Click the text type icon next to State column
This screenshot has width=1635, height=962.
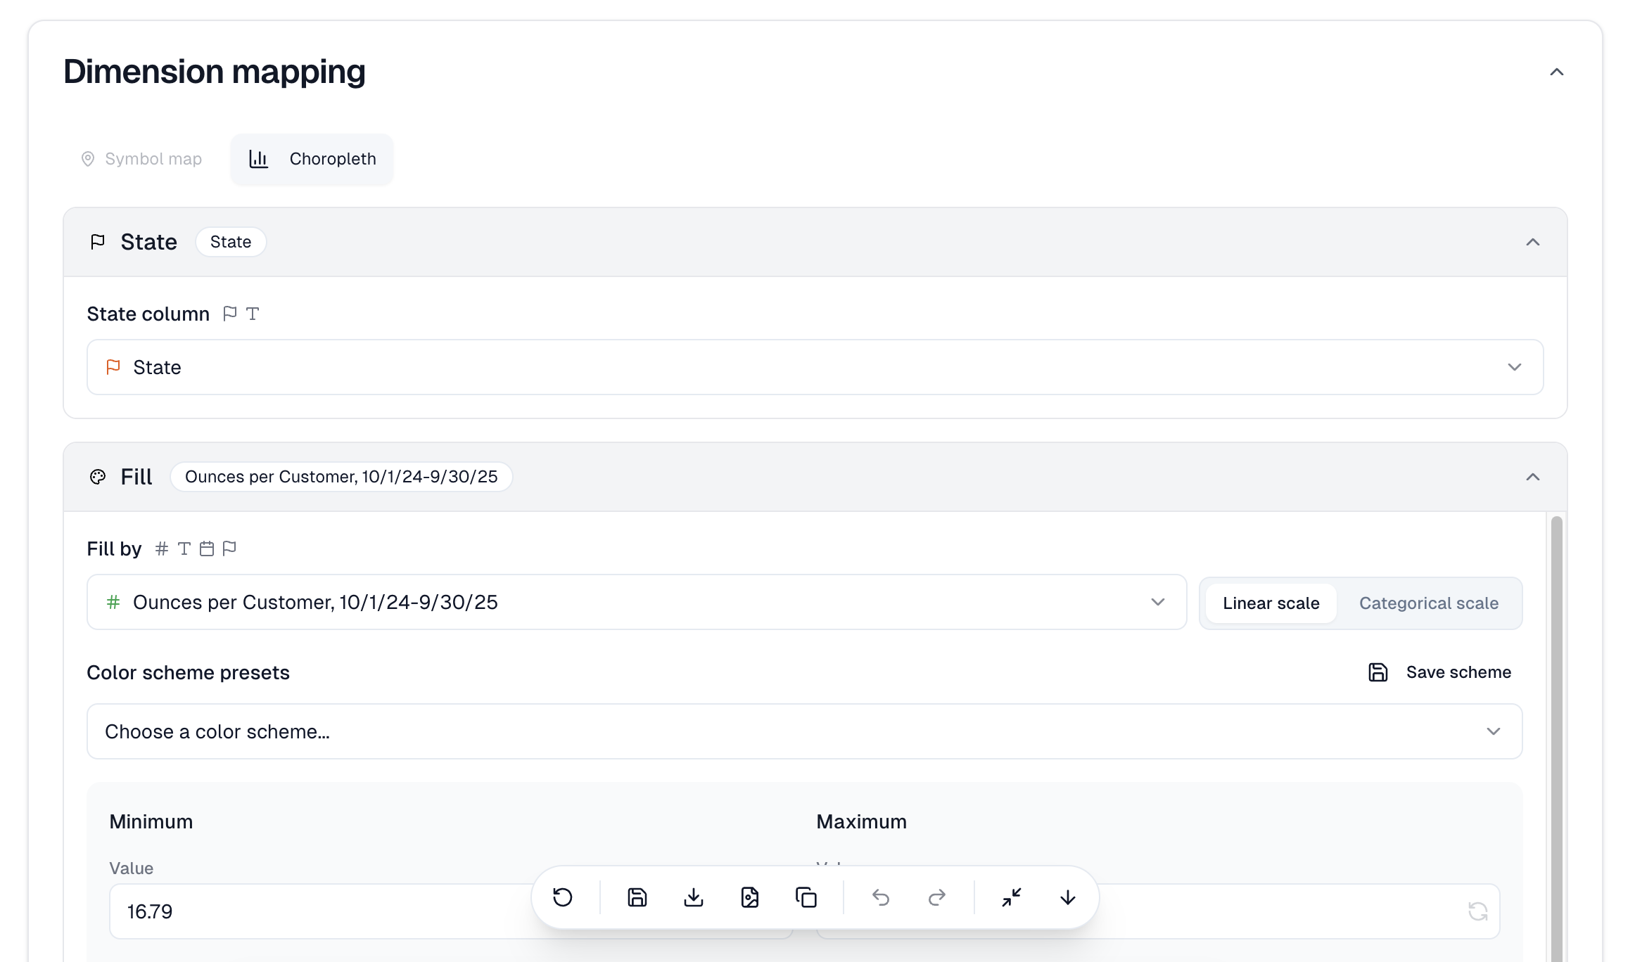pos(253,314)
